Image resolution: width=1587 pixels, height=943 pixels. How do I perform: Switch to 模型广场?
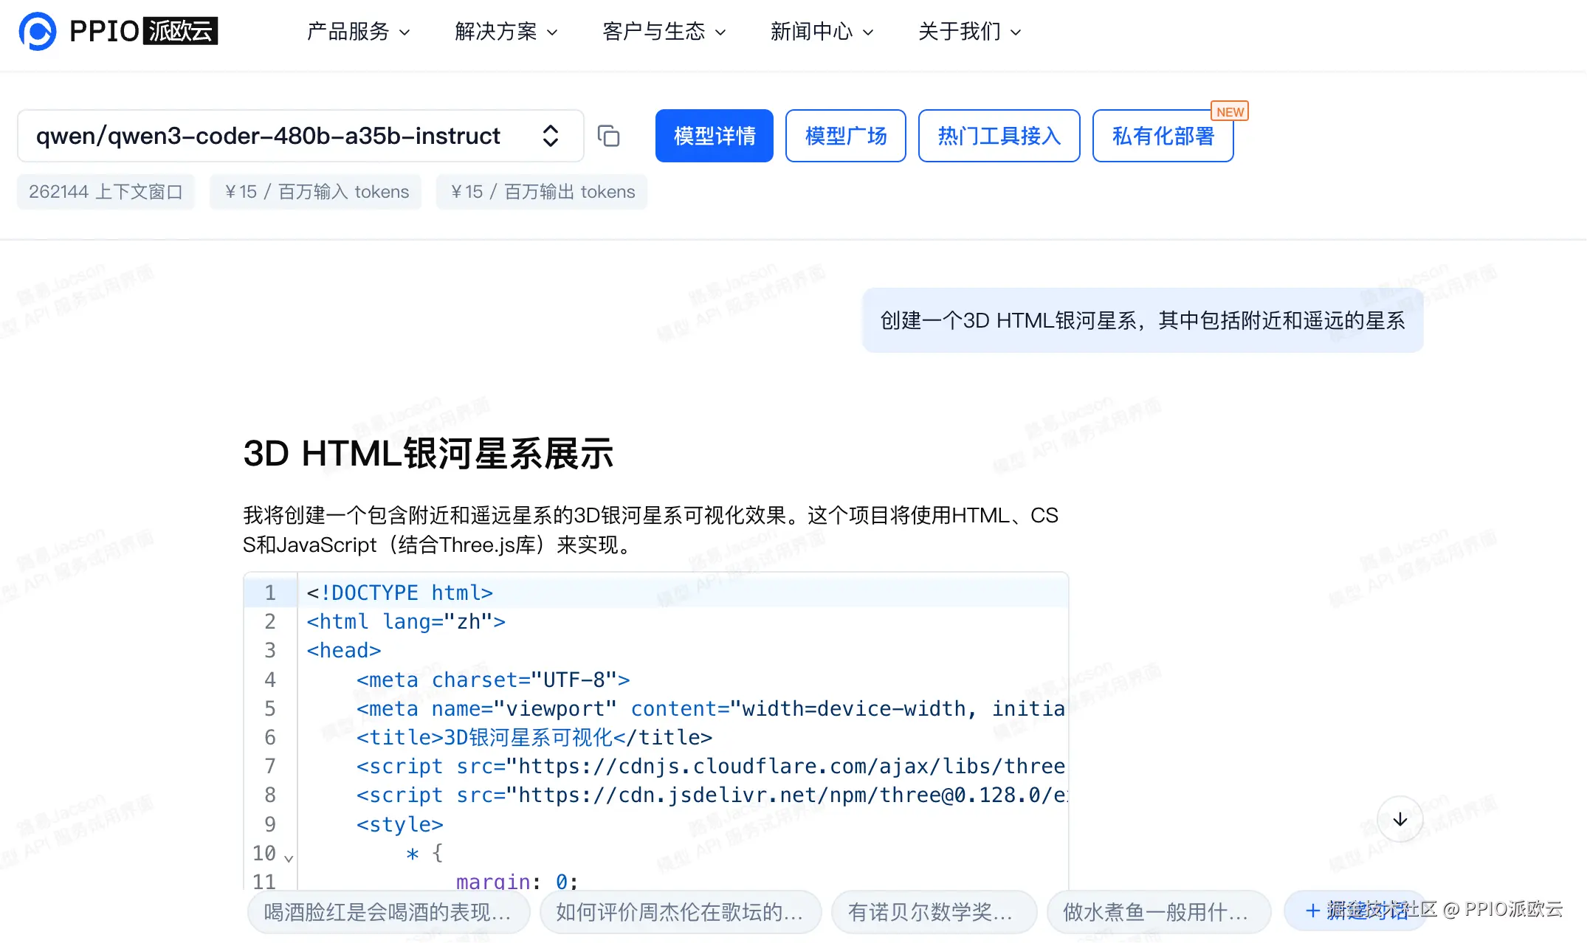click(x=845, y=136)
